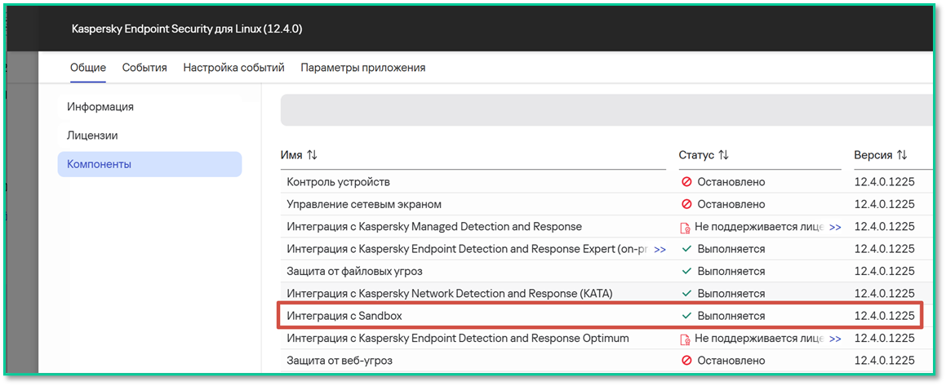Click the Версия column header

tap(873, 155)
